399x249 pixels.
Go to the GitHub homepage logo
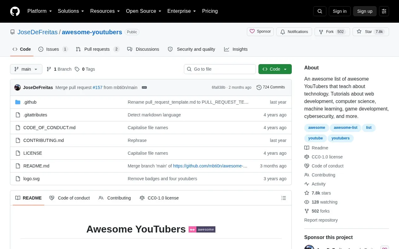15,11
